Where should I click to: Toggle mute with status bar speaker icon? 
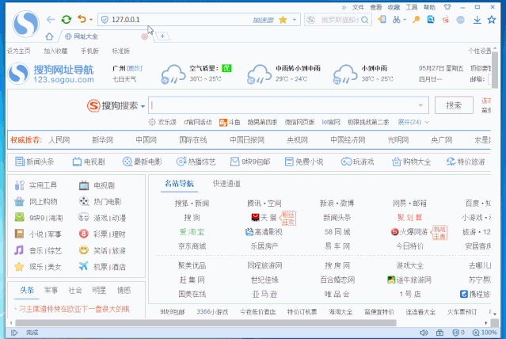point(424,333)
